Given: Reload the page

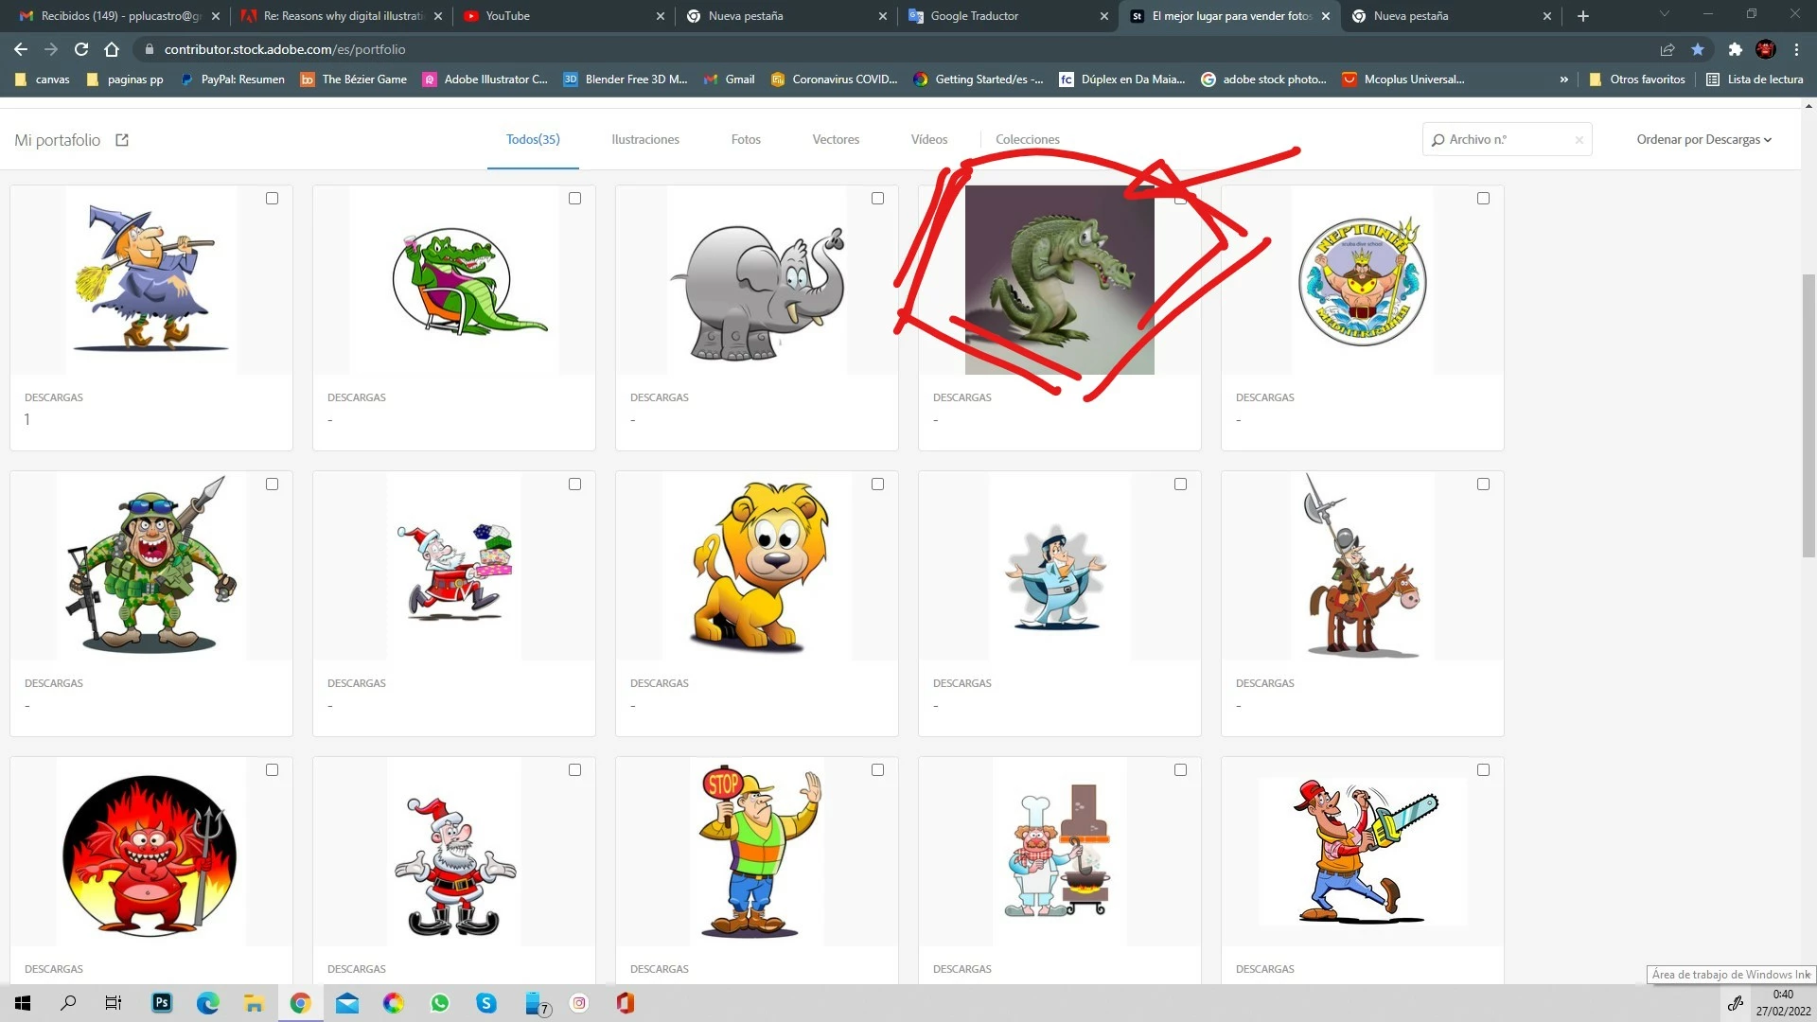Looking at the screenshot, I should pos(81,49).
